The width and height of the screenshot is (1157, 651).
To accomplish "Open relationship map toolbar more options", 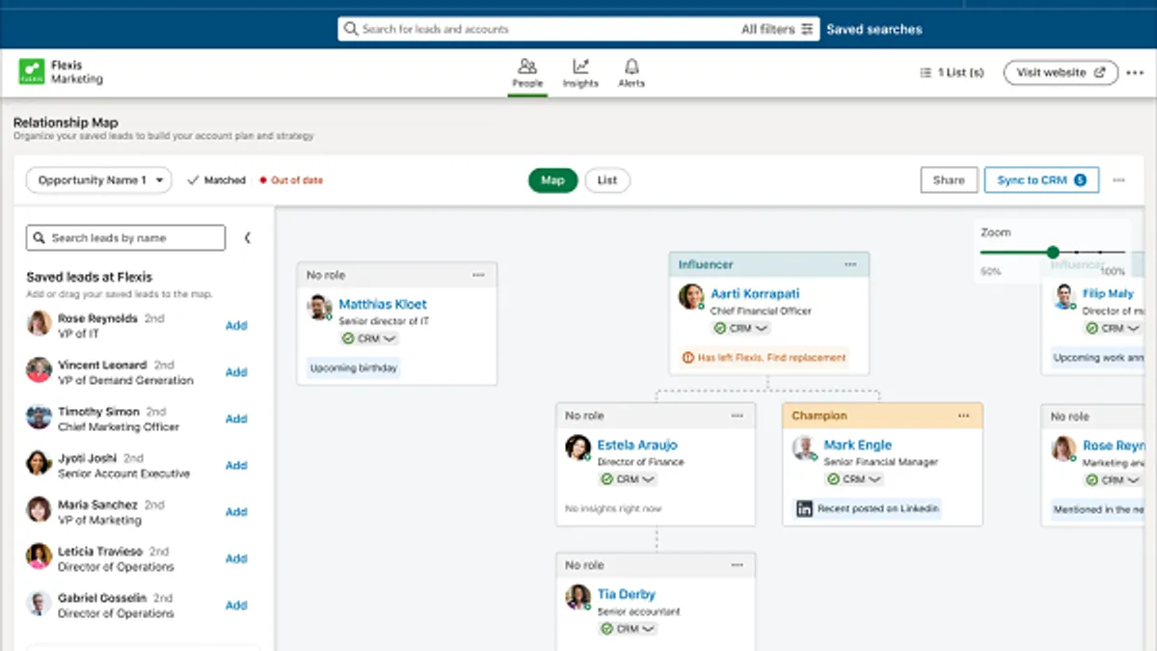I will tap(1118, 180).
